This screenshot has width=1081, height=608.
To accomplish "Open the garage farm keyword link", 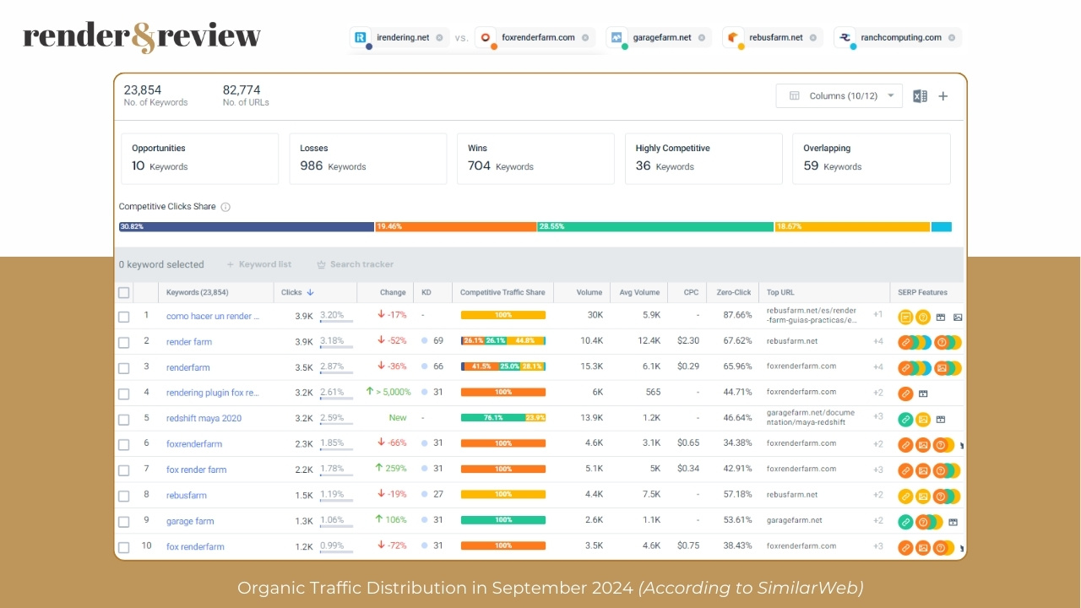I will coord(190,522).
